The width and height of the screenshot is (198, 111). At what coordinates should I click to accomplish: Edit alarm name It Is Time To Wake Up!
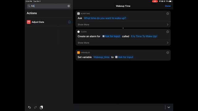tap(144, 36)
